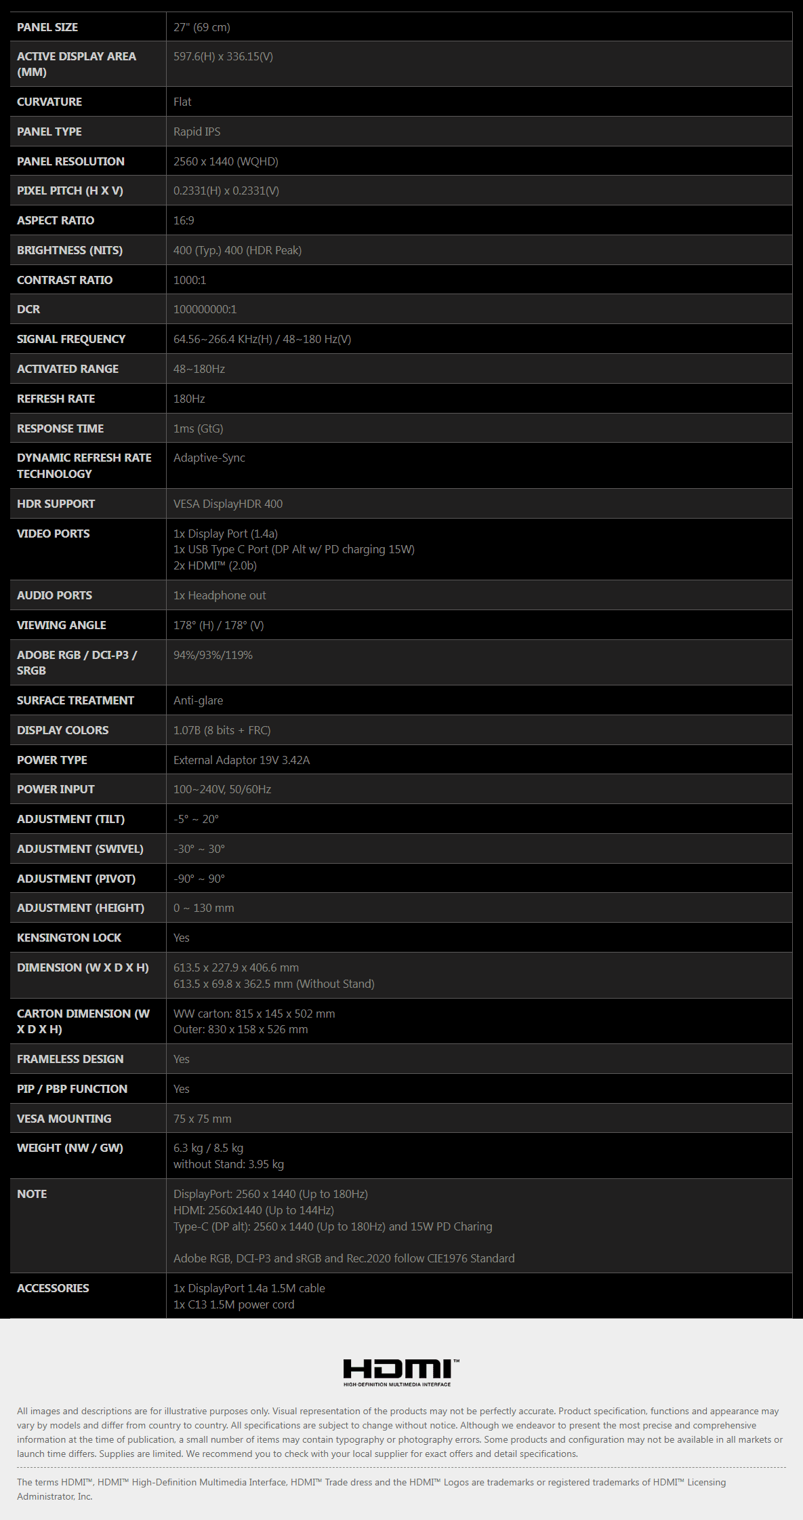Click the Without Stand dimension line
Screen dimensions: 803x1520
click(274, 984)
